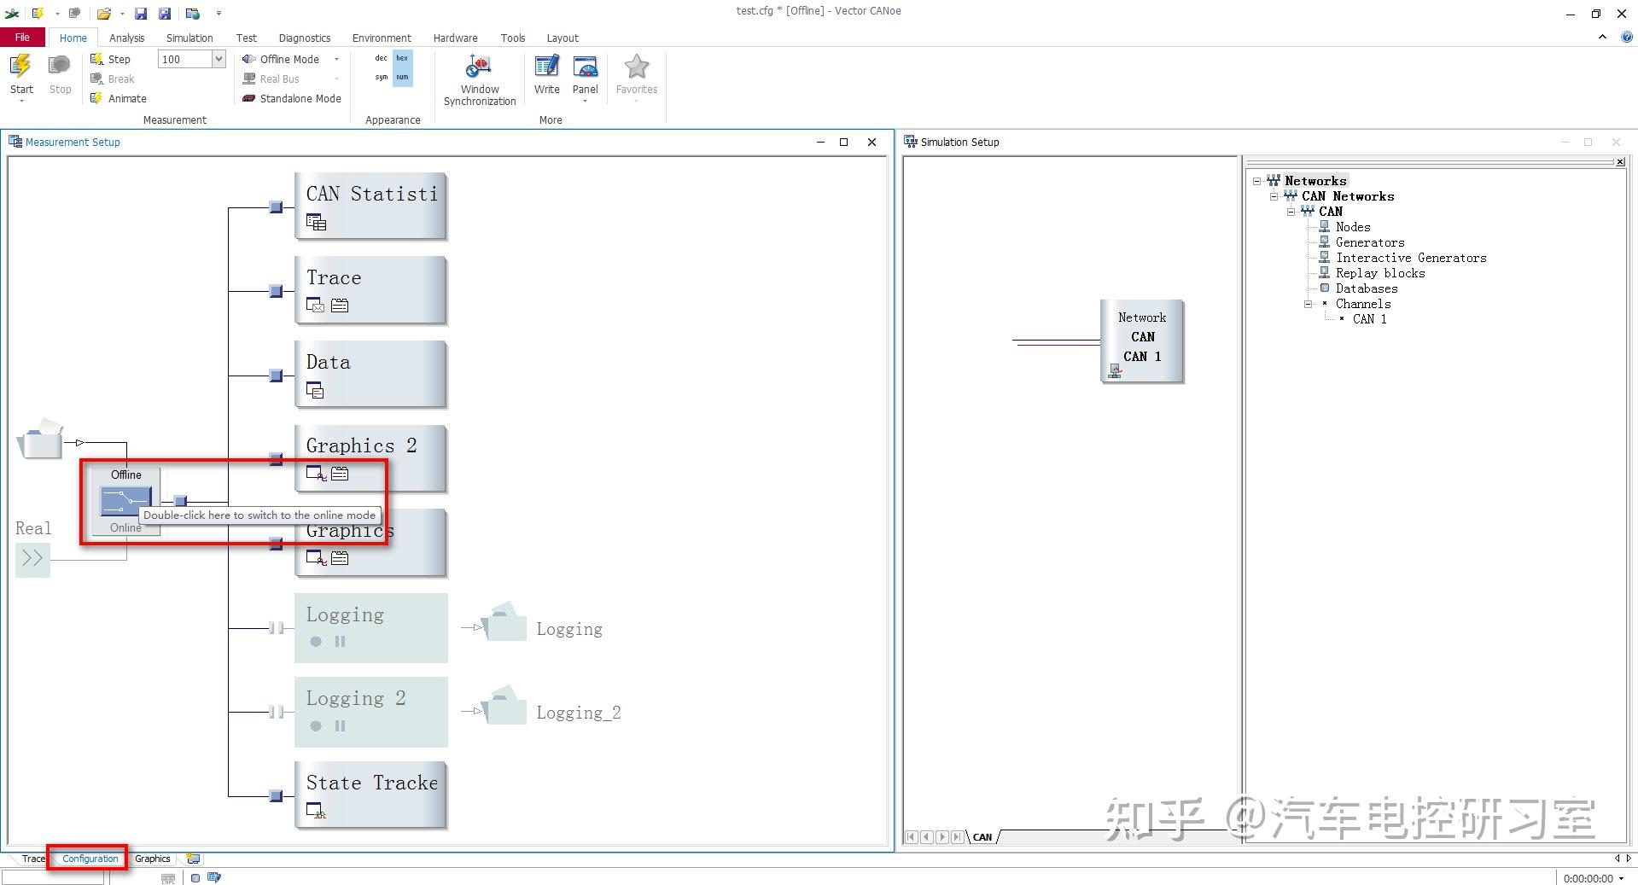Viewport: 1638px width, 885px height.
Task: Select the Trace block in Measurement Setup
Action: [x=370, y=290]
